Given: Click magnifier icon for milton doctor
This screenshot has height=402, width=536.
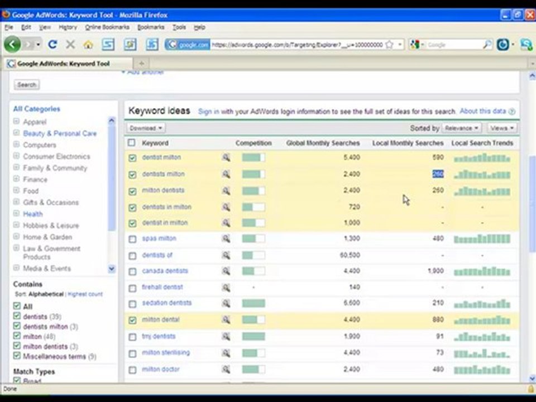Looking at the screenshot, I should tap(226, 370).
